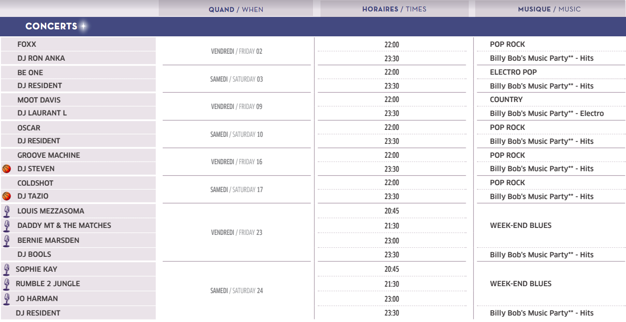Click the microphone icon next to BERNIE MARSDEN

coord(6,241)
